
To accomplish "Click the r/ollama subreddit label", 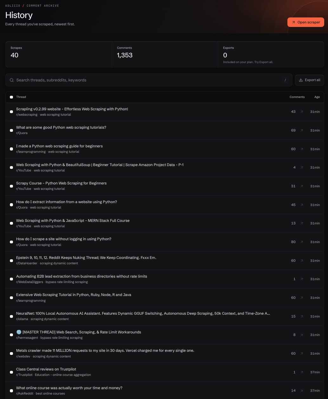I will pyautogui.click(x=22, y=319).
